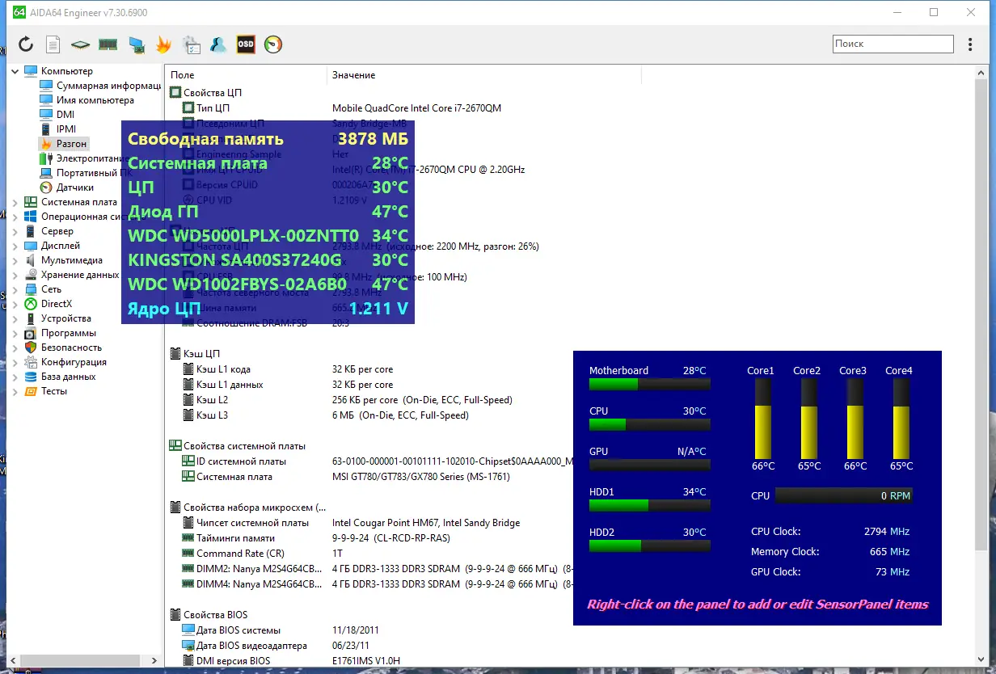Toggle the OSD panel icon
This screenshot has width=996, height=674.
pos(246,44)
